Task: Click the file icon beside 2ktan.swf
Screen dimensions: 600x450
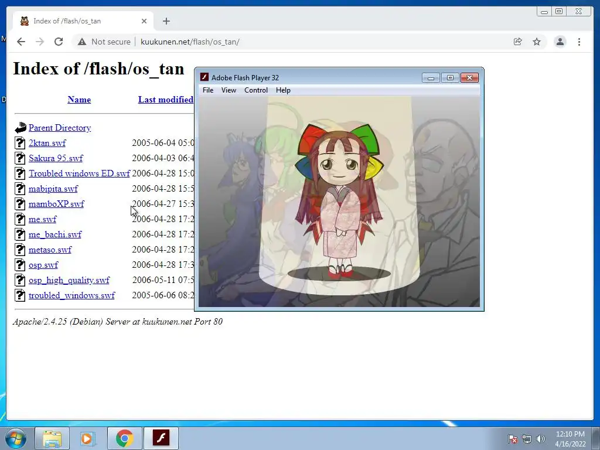Action: coord(20,143)
